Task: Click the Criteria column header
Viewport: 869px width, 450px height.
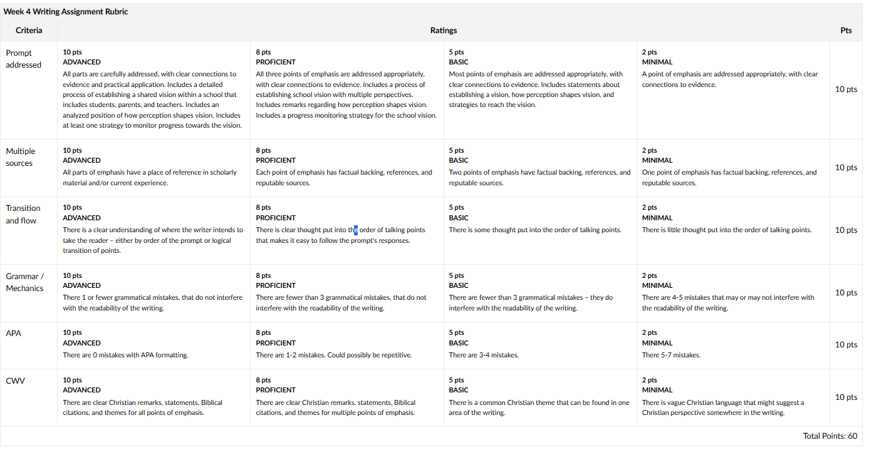Action: pyautogui.click(x=29, y=31)
